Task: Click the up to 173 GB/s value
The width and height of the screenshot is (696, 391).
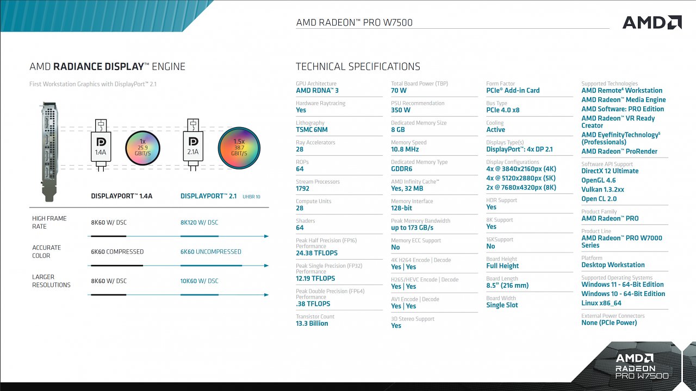Action: [412, 228]
